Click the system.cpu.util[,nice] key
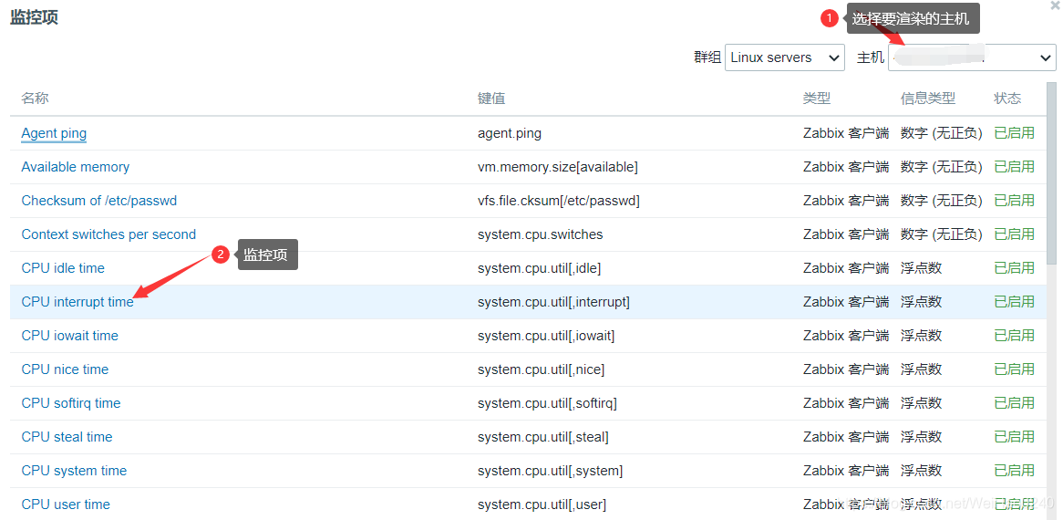Viewport: 1063px width, 520px height. click(541, 369)
